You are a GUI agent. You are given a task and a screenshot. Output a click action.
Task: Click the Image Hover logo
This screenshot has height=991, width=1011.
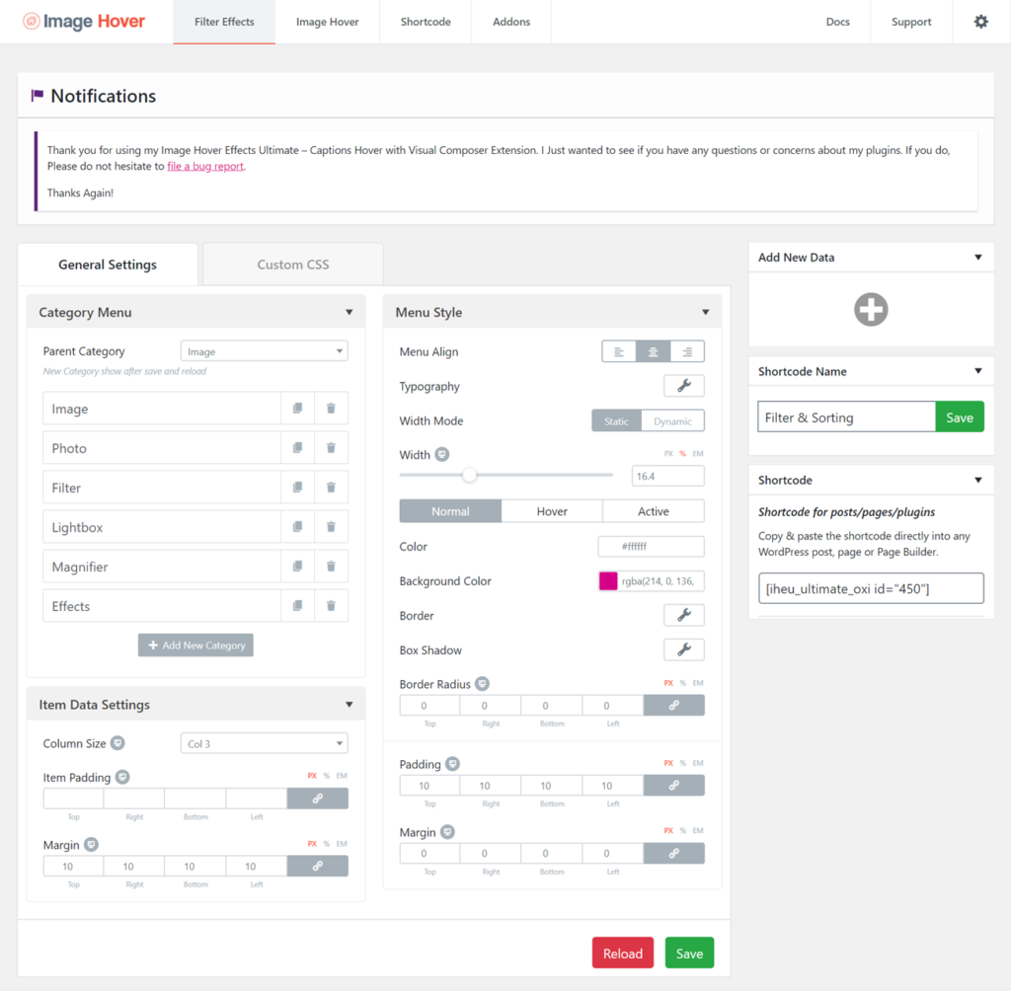tap(85, 22)
